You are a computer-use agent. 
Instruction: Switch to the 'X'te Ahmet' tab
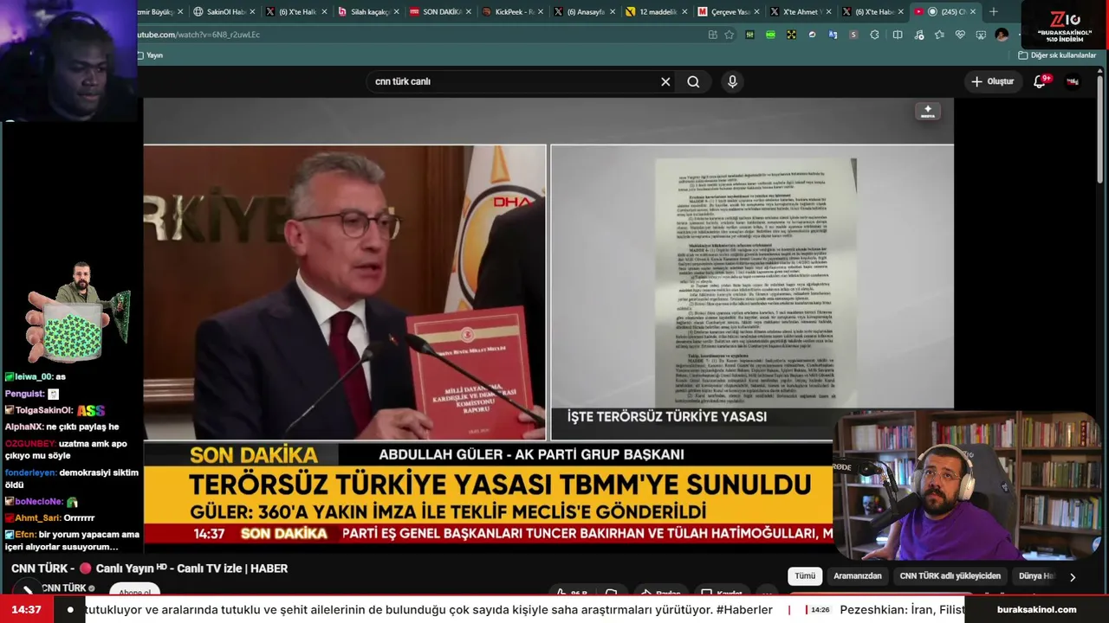point(799,12)
